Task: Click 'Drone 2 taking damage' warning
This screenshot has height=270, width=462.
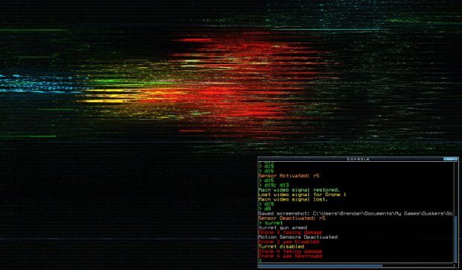Action: [290, 233]
